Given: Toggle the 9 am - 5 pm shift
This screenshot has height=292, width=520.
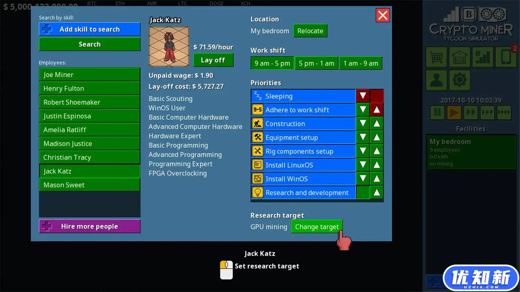Looking at the screenshot, I should click(x=272, y=63).
